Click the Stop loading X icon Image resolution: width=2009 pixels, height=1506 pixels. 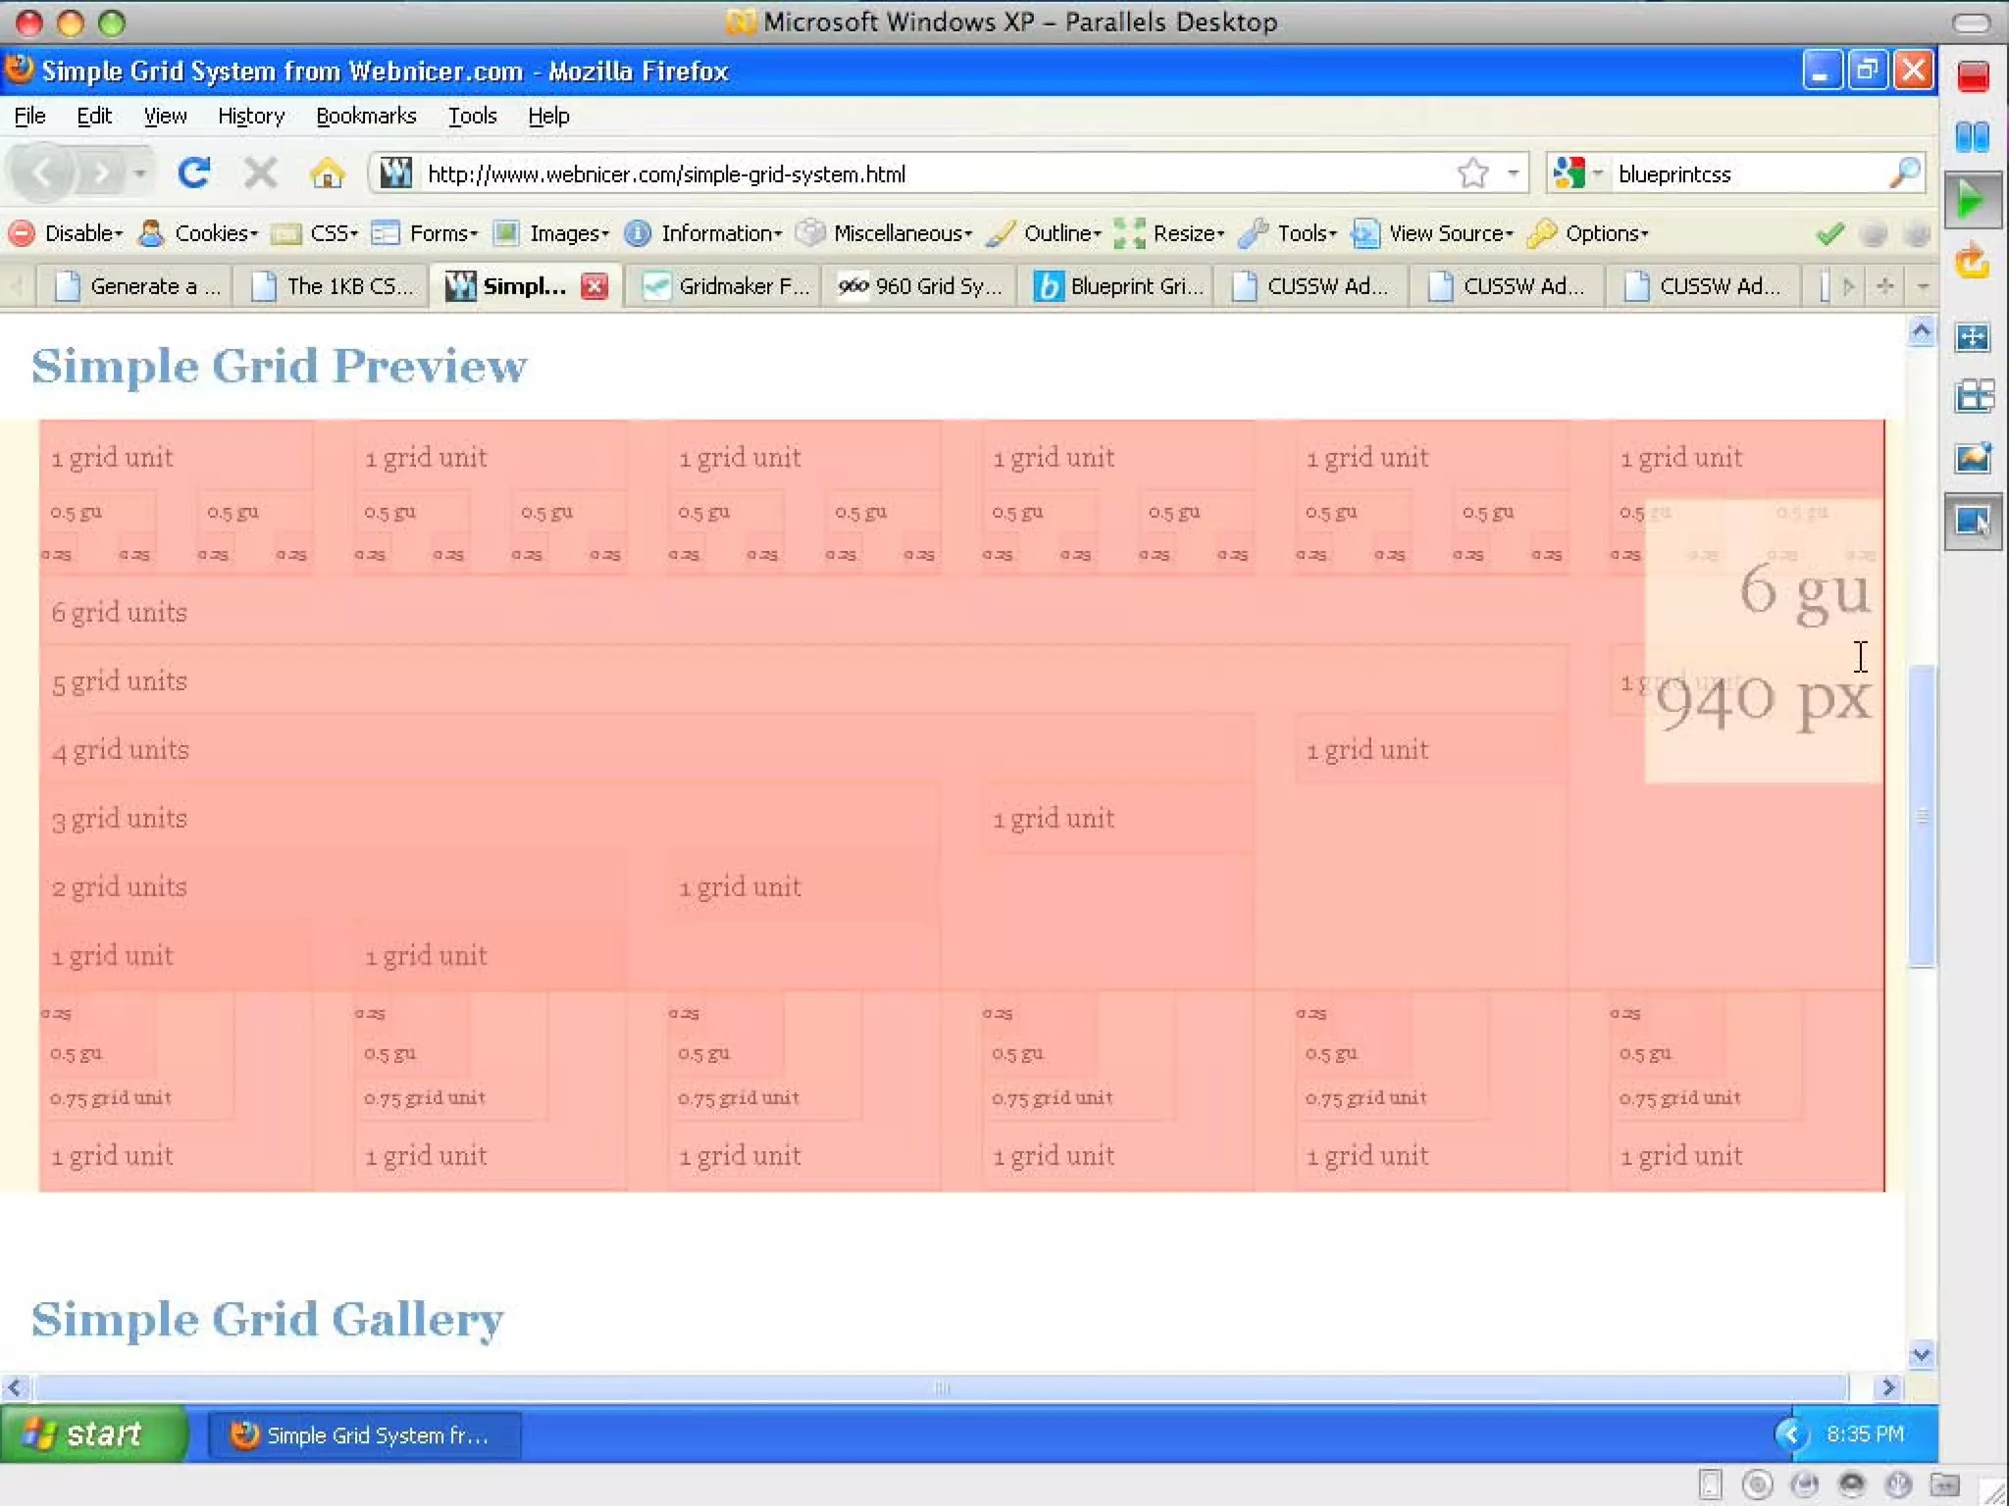260,174
